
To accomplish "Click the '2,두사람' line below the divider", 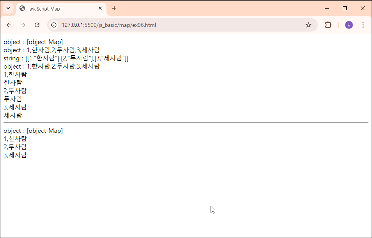I will (15, 147).
